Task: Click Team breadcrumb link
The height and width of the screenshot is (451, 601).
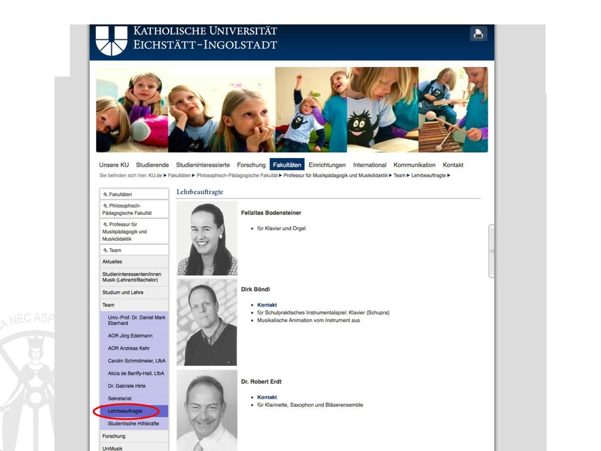Action: pyautogui.click(x=399, y=175)
